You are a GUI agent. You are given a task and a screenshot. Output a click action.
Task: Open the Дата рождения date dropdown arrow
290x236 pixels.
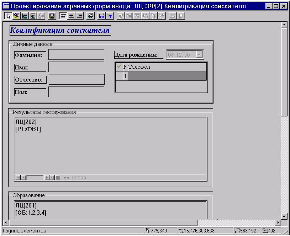199,54
